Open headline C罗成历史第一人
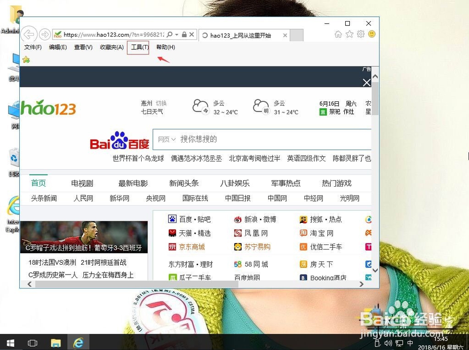Image resolution: width=469 pixels, height=350 pixels. (53, 275)
